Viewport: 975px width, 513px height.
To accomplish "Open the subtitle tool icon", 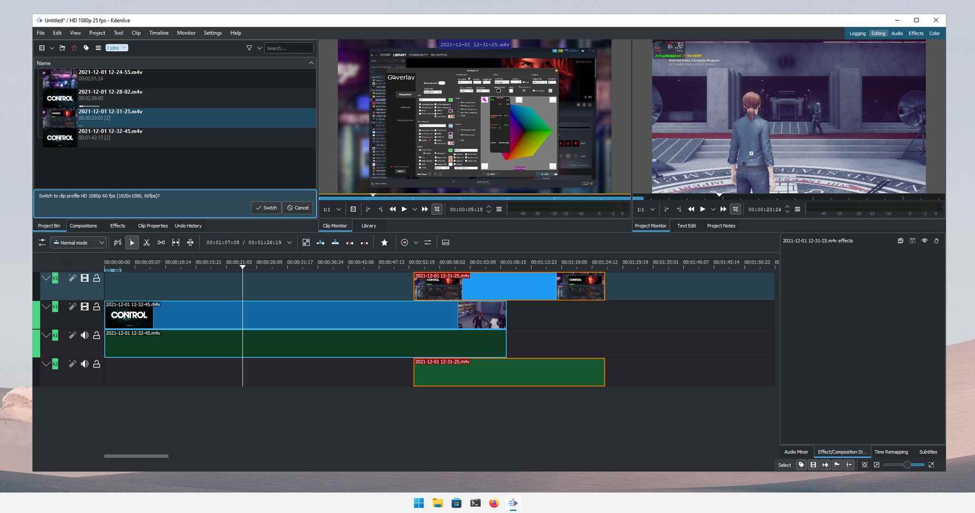I will point(446,243).
